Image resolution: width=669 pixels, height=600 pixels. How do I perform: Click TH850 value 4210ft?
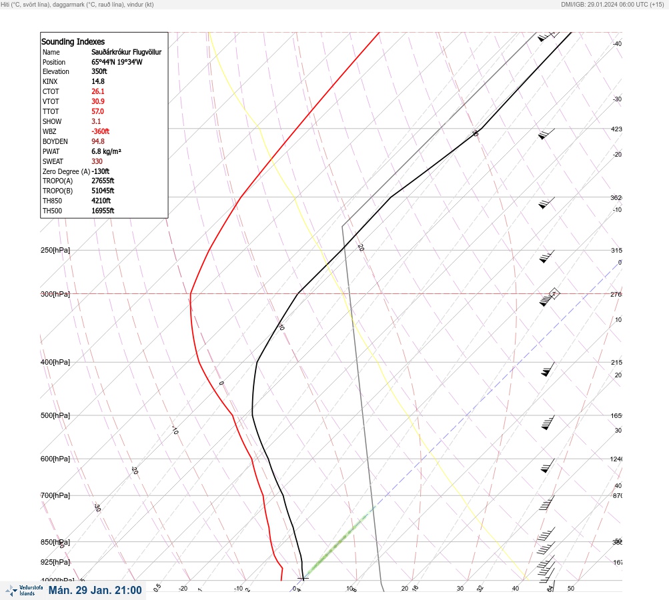pos(101,201)
